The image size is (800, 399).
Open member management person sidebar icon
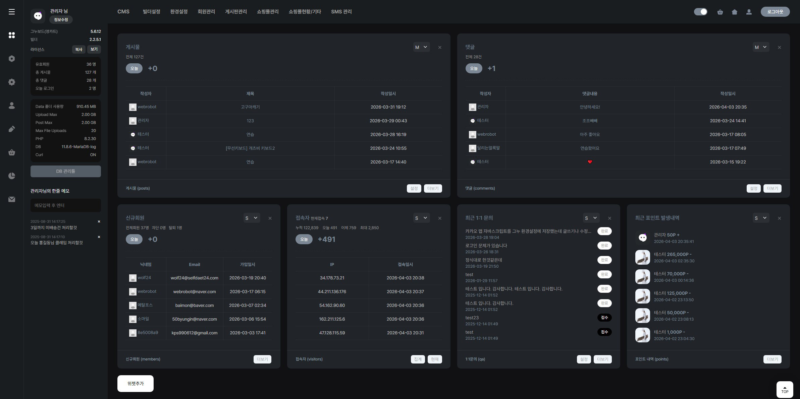tap(12, 106)
